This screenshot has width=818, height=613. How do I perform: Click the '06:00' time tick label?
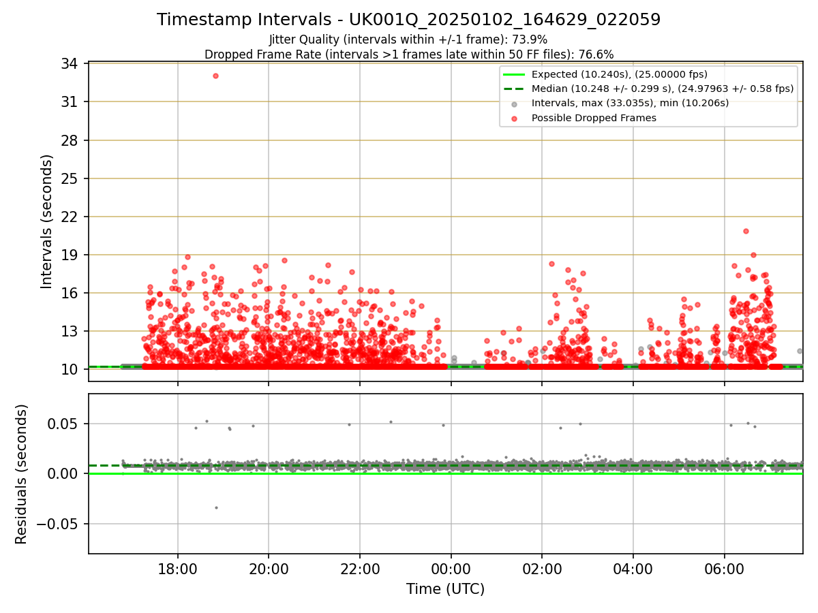(724, 568)
